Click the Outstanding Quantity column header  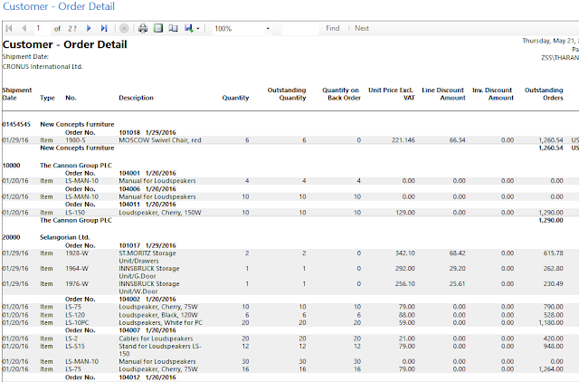(x=287, y=93)
